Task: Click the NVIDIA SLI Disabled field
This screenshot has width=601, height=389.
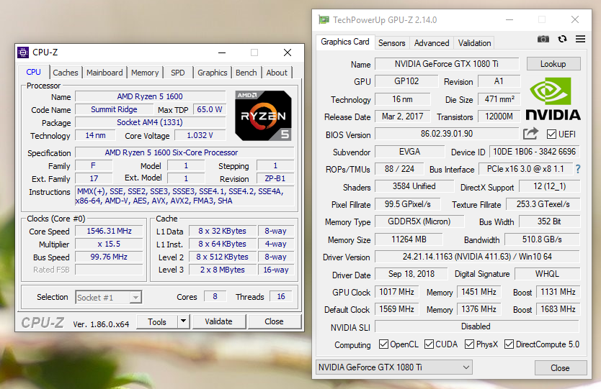Action: [x=476, y=326]
